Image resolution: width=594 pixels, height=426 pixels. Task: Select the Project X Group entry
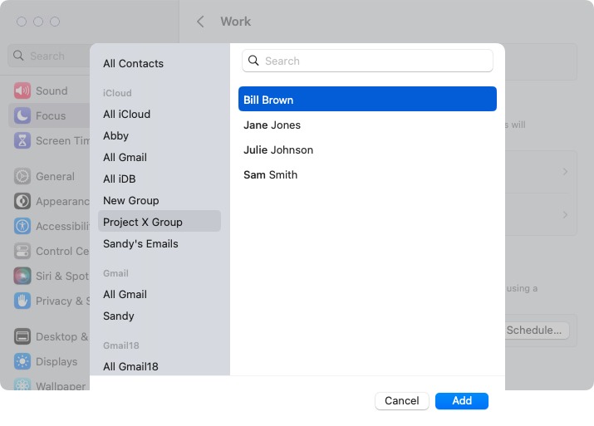click(160, 222)
